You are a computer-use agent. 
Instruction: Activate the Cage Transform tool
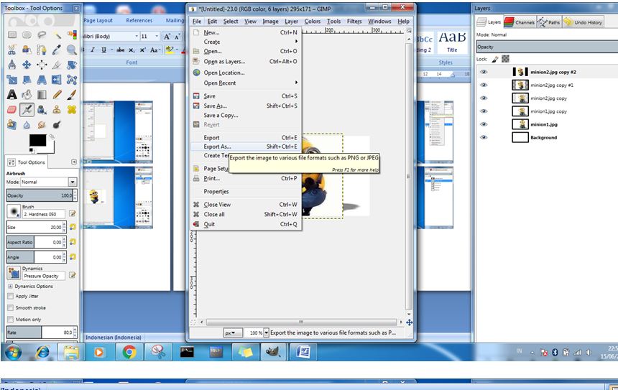pyautogui.click(x=72, y=80)
